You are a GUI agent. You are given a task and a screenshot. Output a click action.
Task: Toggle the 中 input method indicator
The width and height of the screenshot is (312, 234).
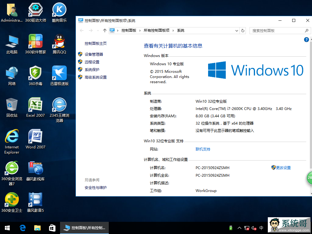[261, 228]
